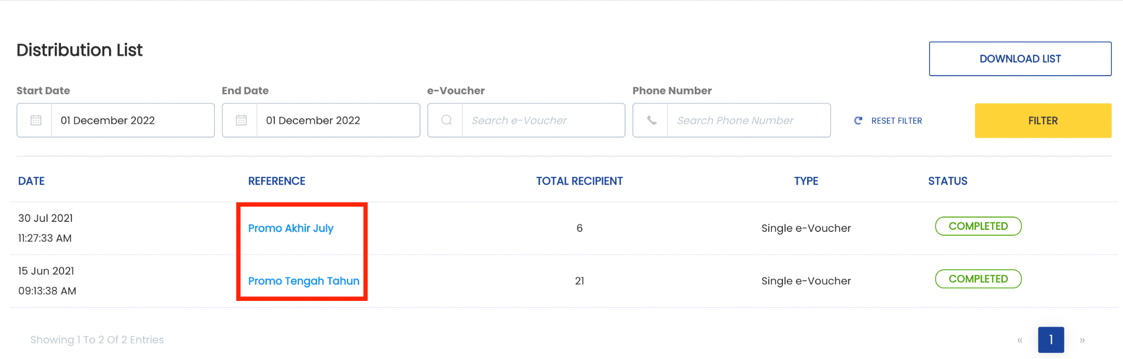
Task: Click the e-Voucher search magnifier icon
Action: point(447,120)
